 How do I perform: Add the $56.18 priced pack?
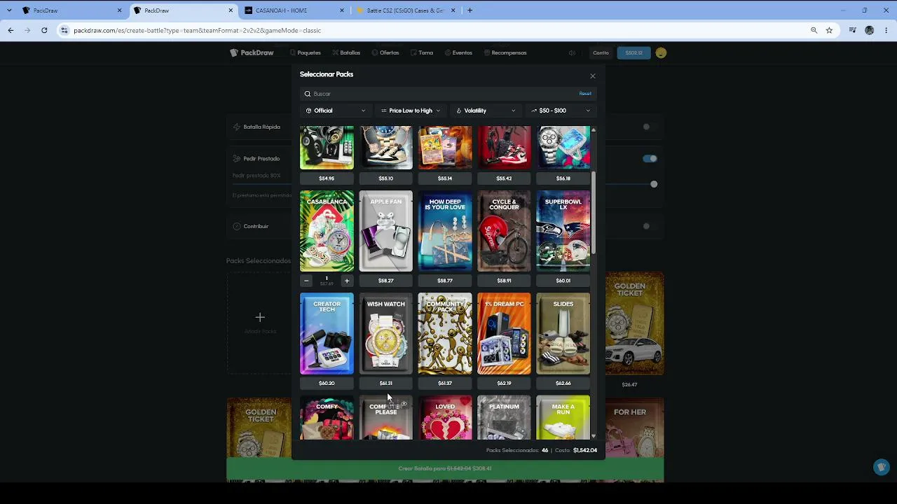pyautogui.click(x=563, y=178)
